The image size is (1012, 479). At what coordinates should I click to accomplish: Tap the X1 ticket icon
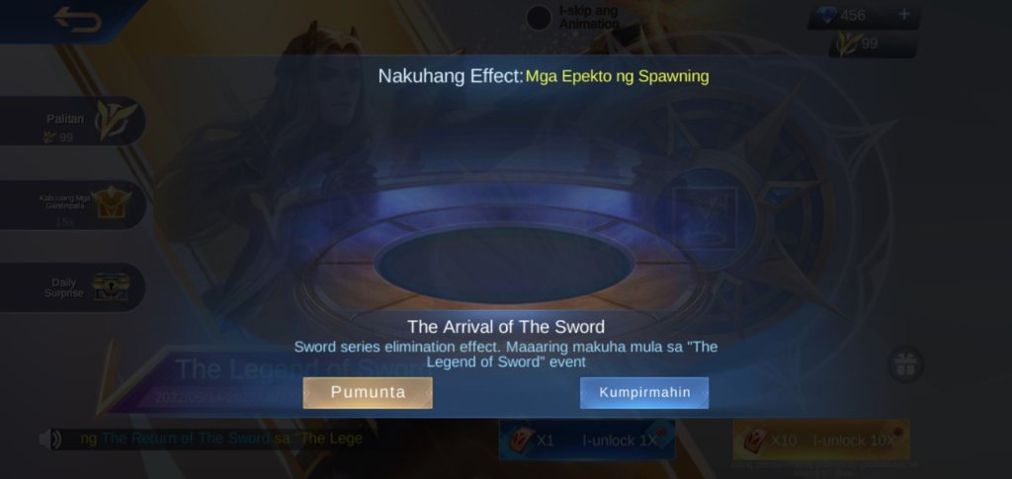pos(518,439)
